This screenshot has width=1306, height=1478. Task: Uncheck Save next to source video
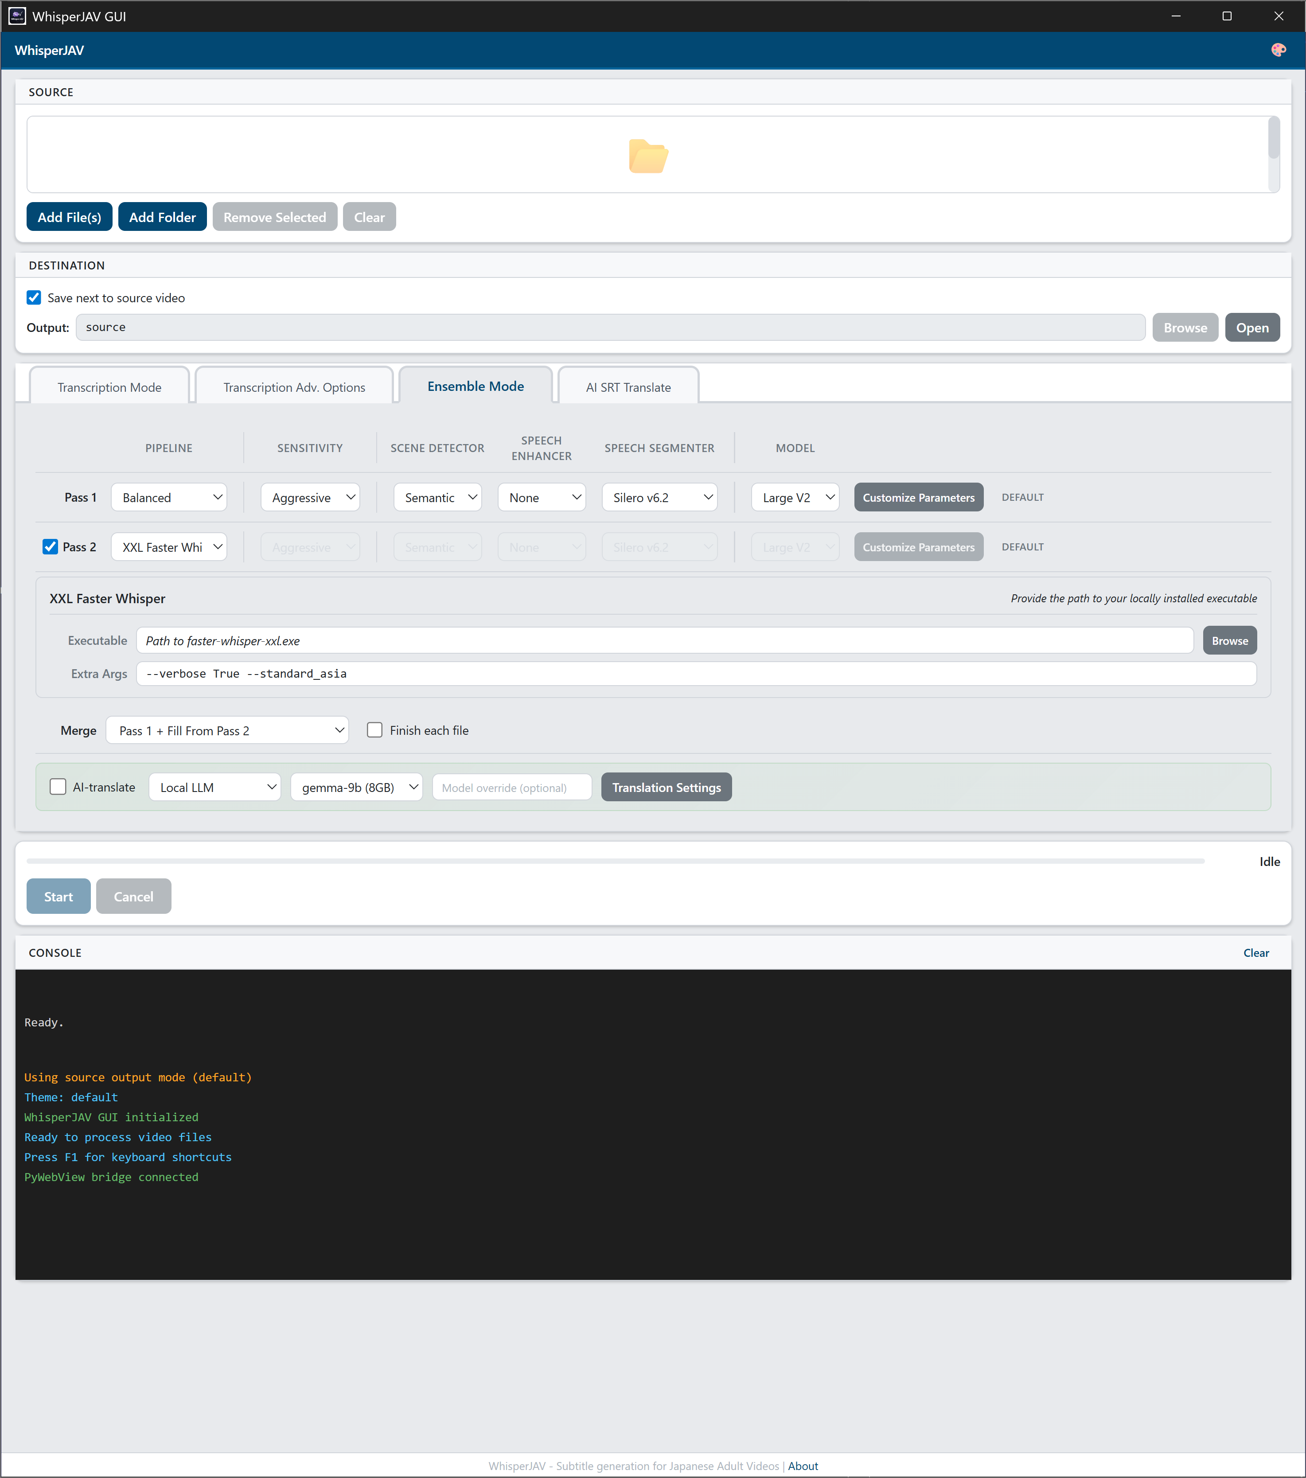click(34, 298)
